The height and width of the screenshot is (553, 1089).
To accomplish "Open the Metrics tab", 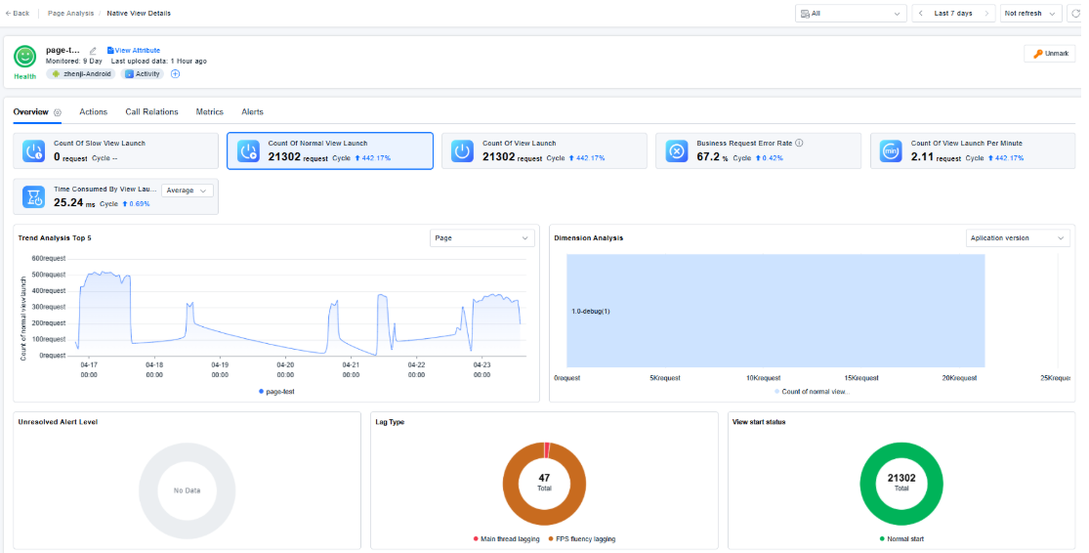I will coord(210,111).
